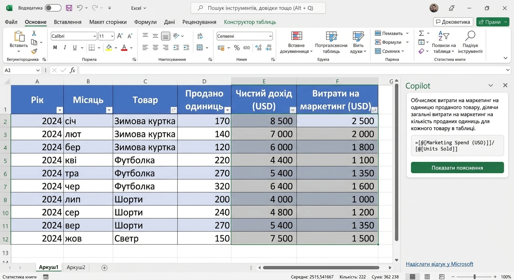Viewport: 514px width, 280px height.
Task: Decrease decimal places
Action: [x=269, y=47]
